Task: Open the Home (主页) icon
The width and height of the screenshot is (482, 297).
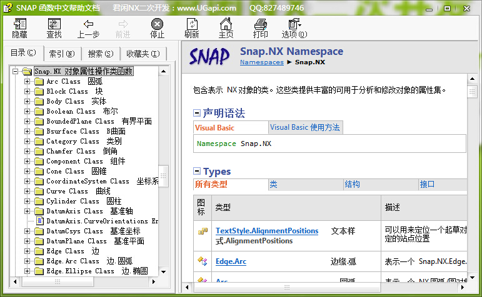Action: 226,27
